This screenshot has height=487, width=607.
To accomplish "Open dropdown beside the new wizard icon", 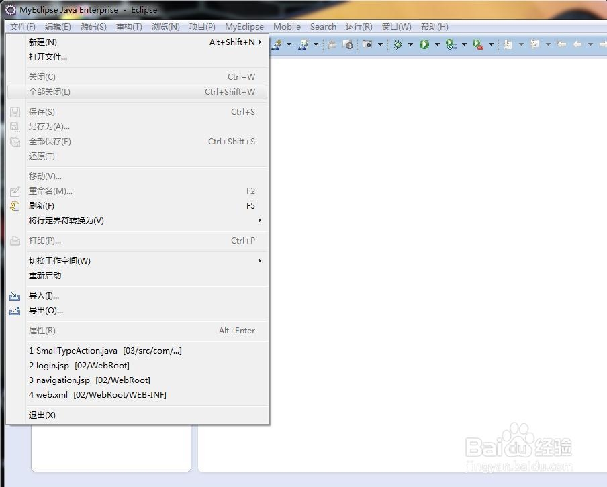I will click(x=289, y=44).
